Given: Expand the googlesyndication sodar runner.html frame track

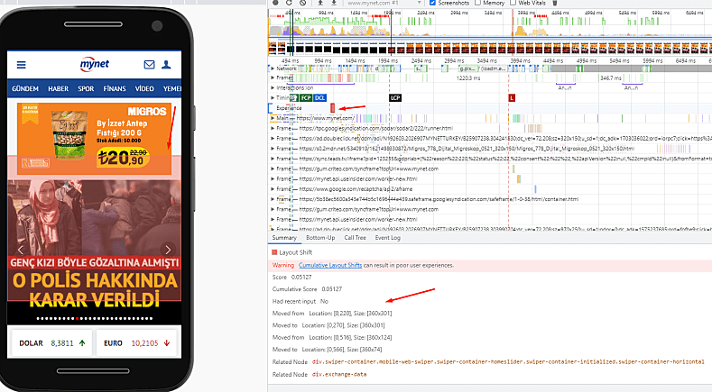Looking at the screenshot, I should pyautogui.click(x=273, y=128).
